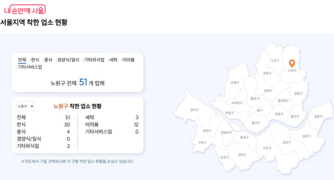Screen dimensions: 334x180
Task: Select the 한식 category tab
Action: (x=35, y=60)
